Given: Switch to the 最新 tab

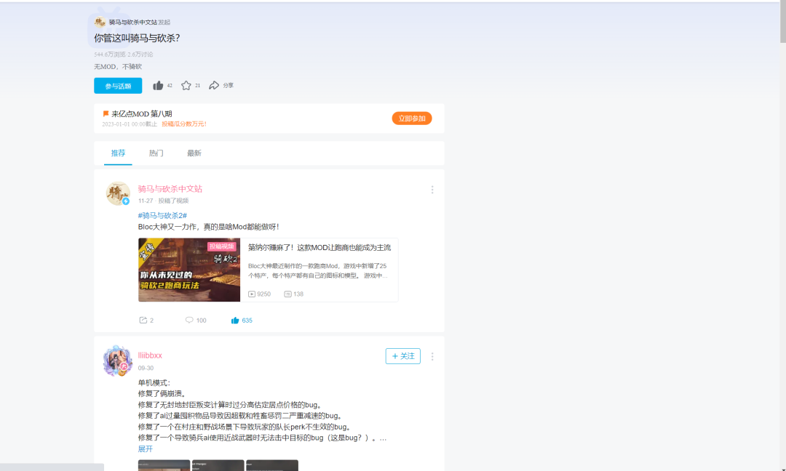Looking at the screenshot, I should [x=193, y=153].
